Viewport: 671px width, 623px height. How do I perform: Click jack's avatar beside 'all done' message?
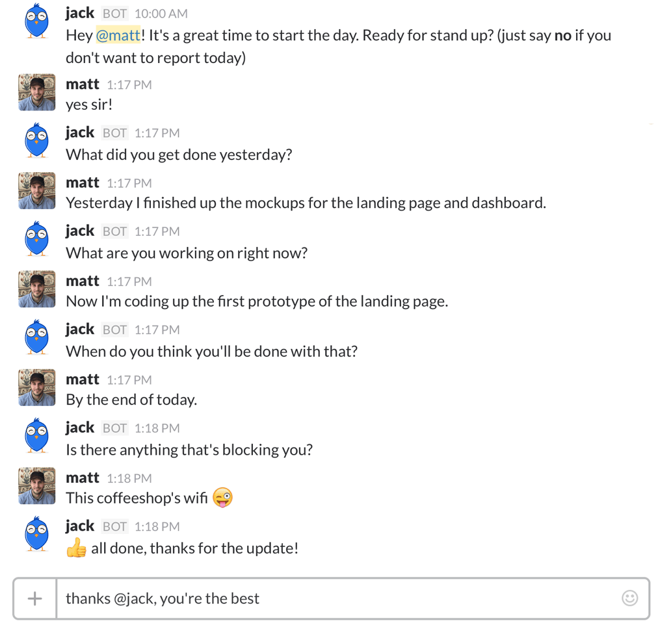coord(37,535)
